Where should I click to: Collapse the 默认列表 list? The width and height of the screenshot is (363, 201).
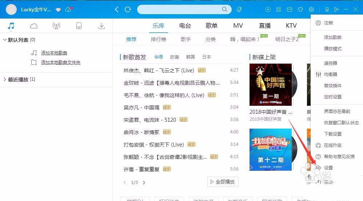(5, 40)
